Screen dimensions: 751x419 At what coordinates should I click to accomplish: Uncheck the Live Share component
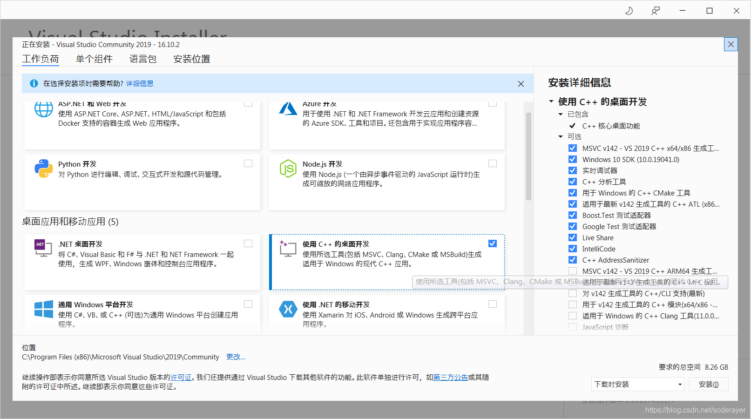point(573,237)
